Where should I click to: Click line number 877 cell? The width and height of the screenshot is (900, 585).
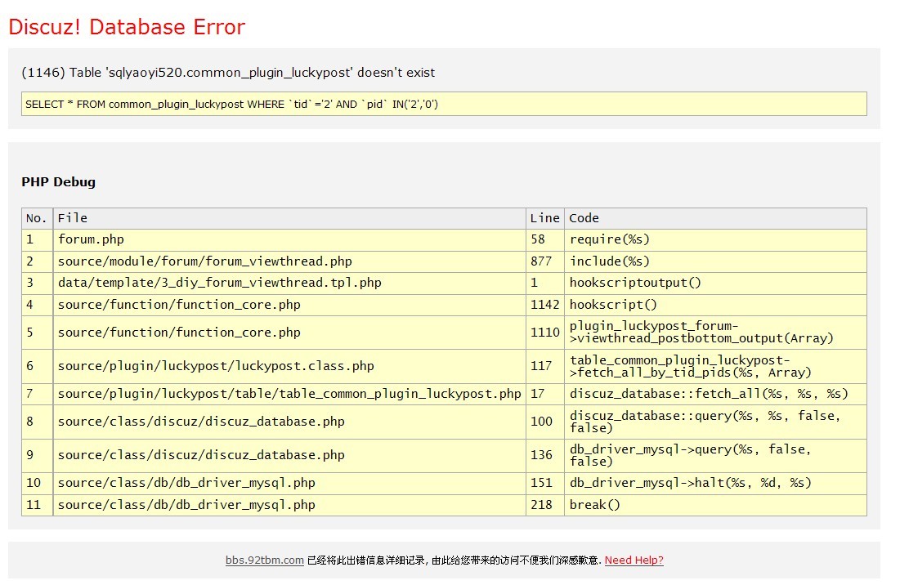coord(544,261)
